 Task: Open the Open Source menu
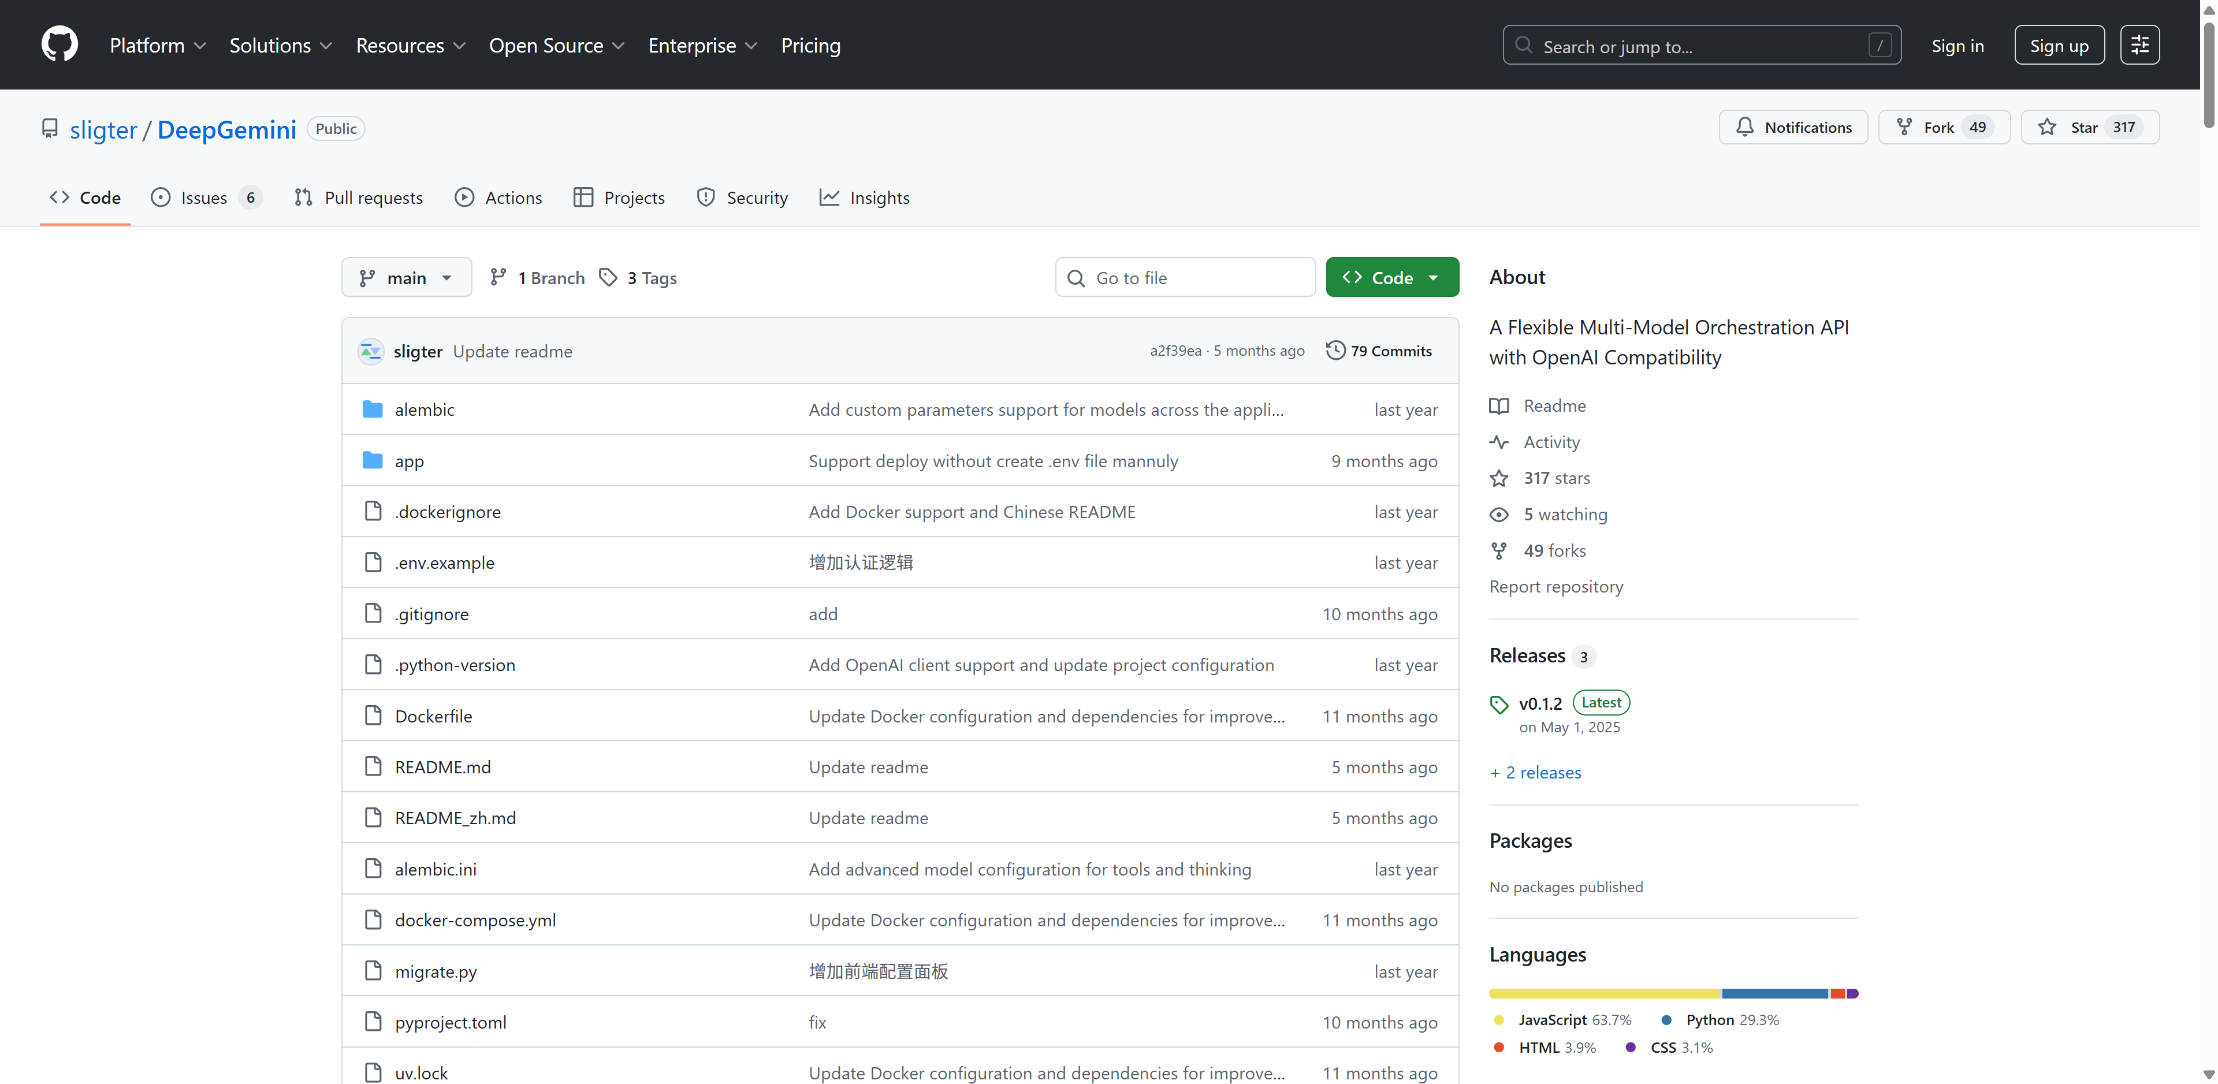pyautogui.click(x=556, y=45)
